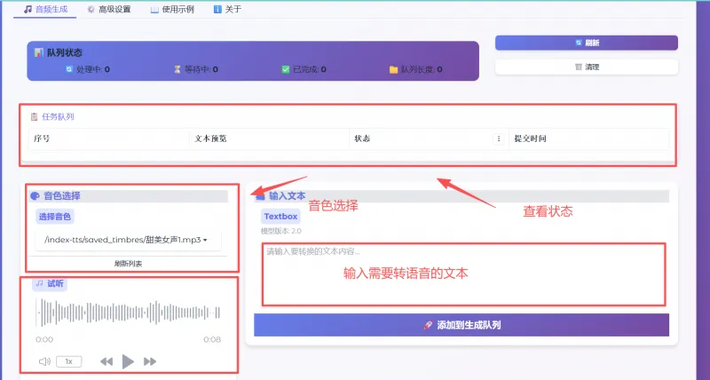Open the 状态 column options menu
Viewport: 710px width, 380px height.
click(499, 139)
